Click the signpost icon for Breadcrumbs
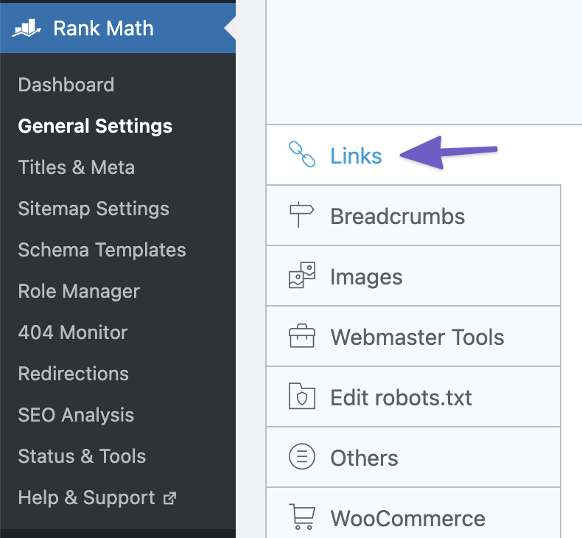The image size is (582, 538). 302,216
